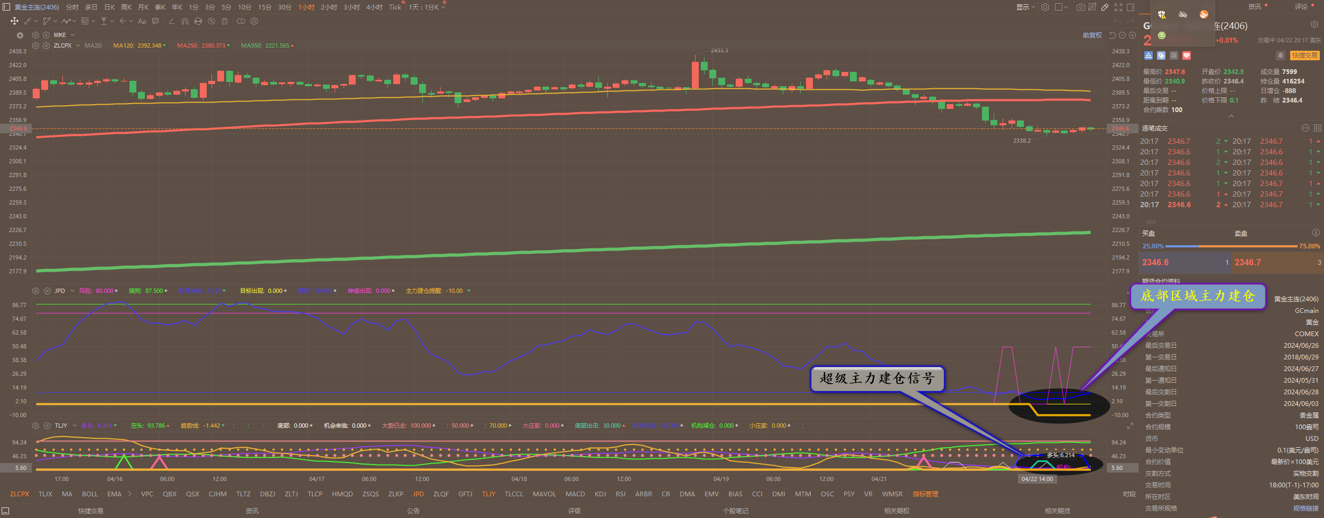Open the 资讯 tab in right panel
1324x518 pixels.
click(1255, 7)
